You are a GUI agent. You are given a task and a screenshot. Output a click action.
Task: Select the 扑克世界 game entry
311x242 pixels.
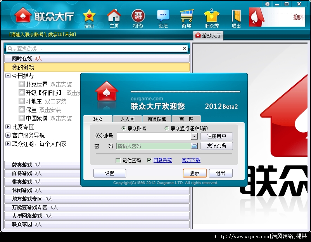point(36,84)
